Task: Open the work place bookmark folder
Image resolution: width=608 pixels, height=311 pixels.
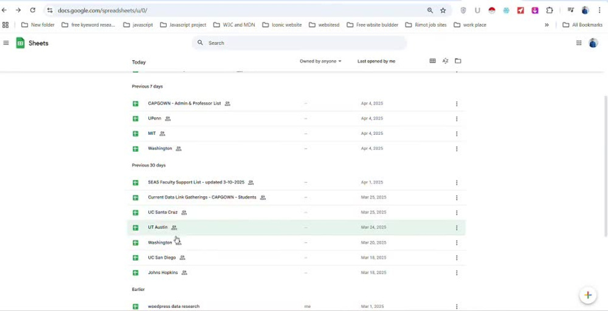Action: 470,25
